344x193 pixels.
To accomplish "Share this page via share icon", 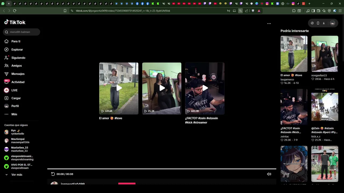I will (x=246, y=11).
